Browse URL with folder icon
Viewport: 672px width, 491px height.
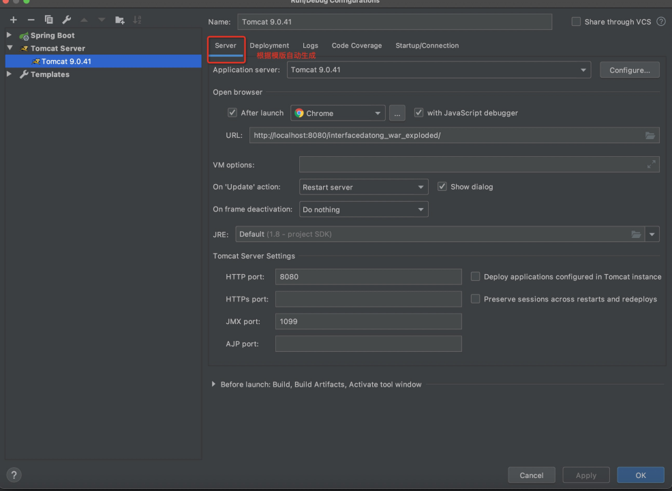point(650,136)
